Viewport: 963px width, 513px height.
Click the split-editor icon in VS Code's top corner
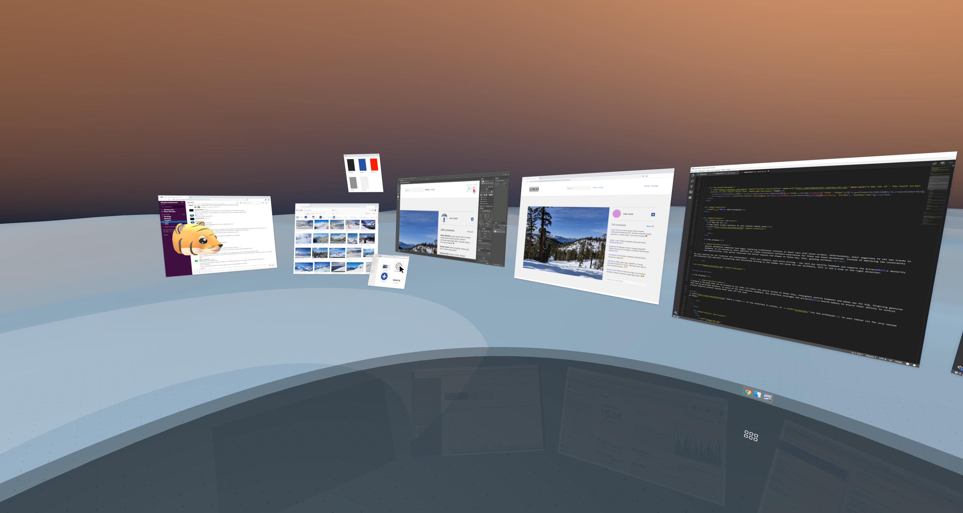[943, 163]
